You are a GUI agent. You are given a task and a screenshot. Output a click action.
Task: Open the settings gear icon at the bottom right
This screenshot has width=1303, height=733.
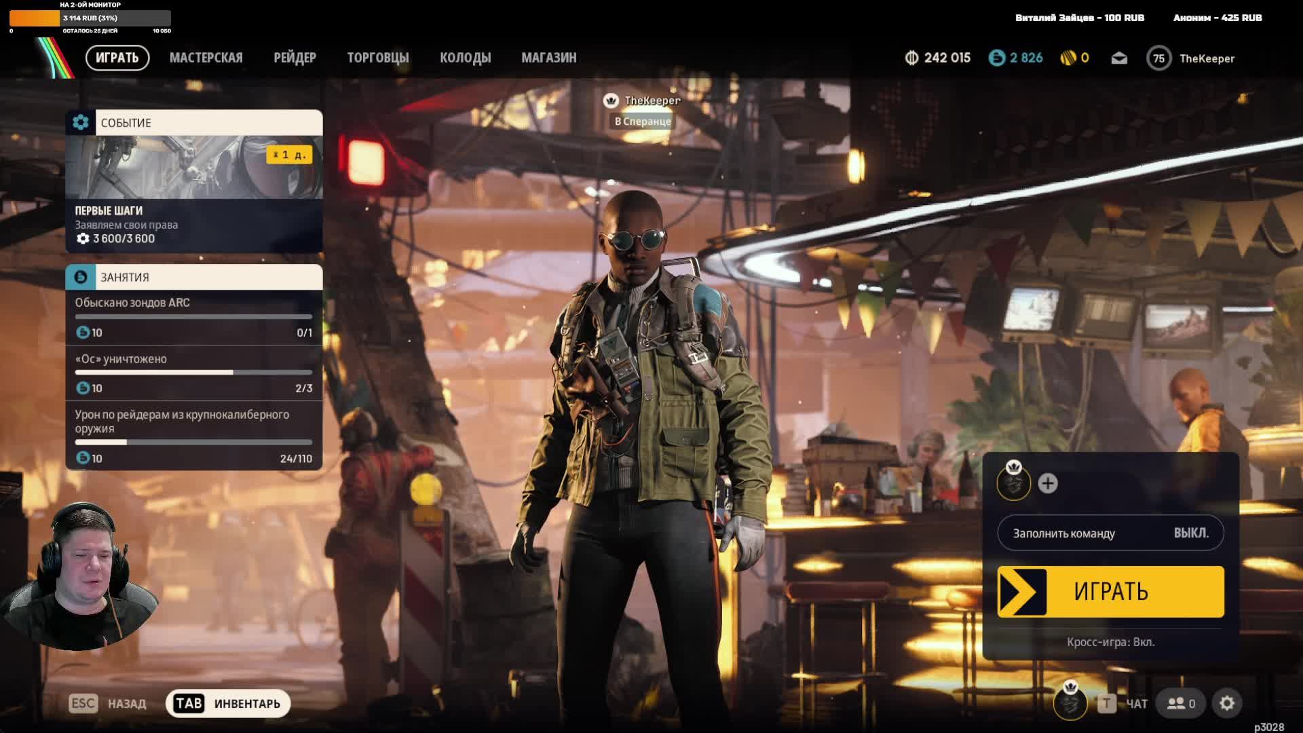pyautogui.click(x=1227, y=704)
